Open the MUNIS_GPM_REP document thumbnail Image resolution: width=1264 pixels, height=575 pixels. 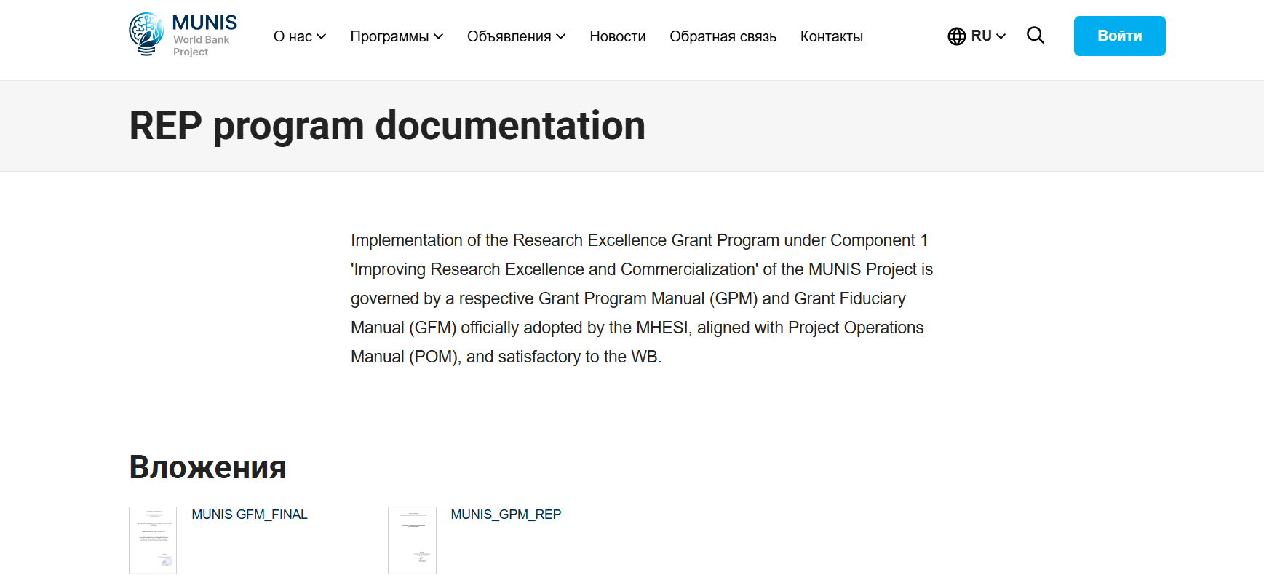pyautogui.click(x=412, y=540)
